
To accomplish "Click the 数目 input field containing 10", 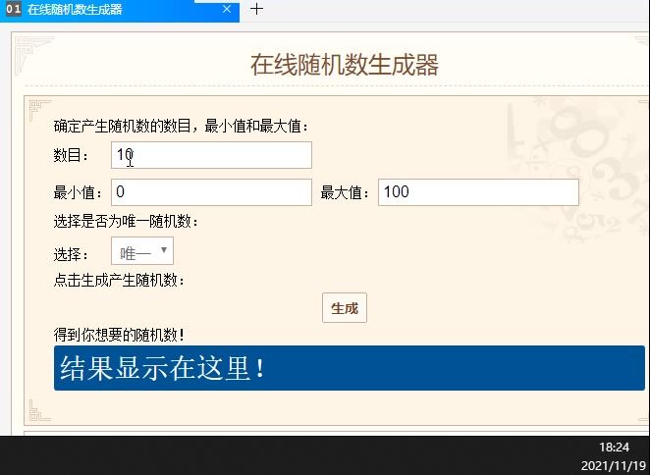I will tap(211, 155).
